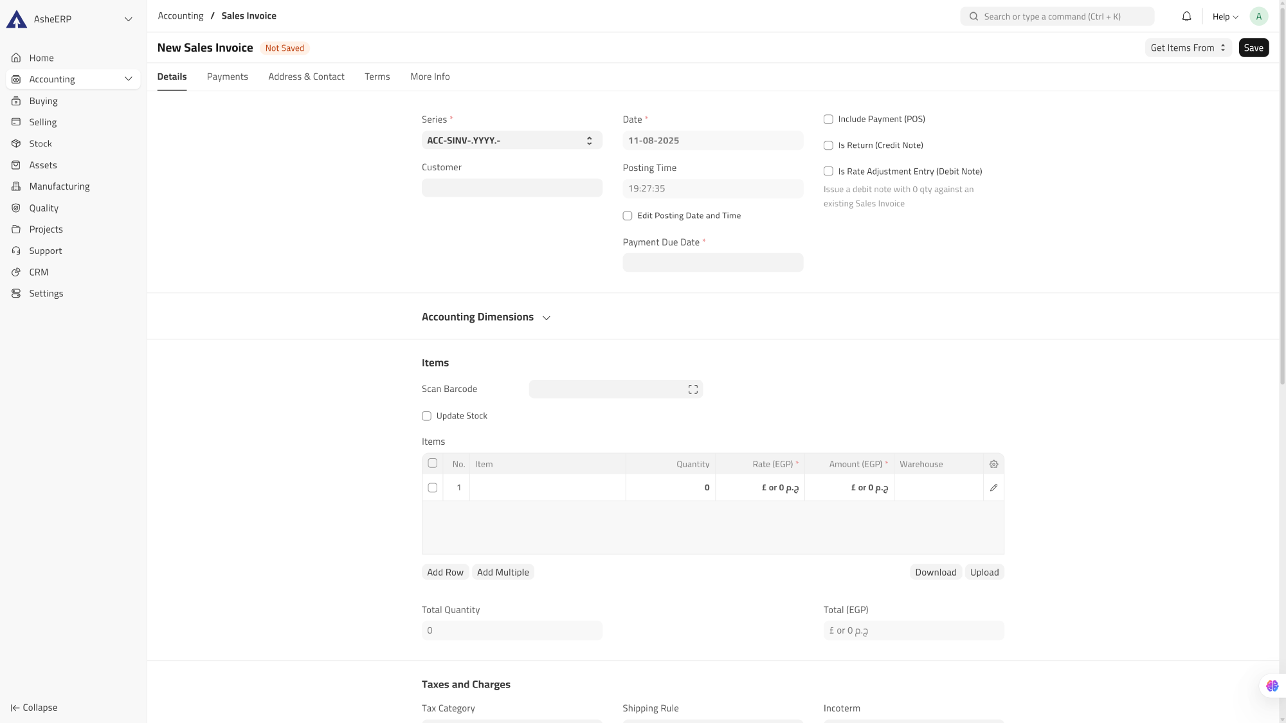Open the Series naming dropdown

tap(512, 140)
